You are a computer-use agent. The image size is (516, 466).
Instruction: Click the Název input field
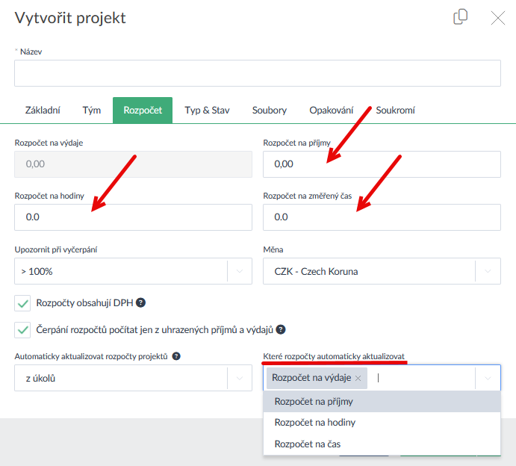click(257, 73)
